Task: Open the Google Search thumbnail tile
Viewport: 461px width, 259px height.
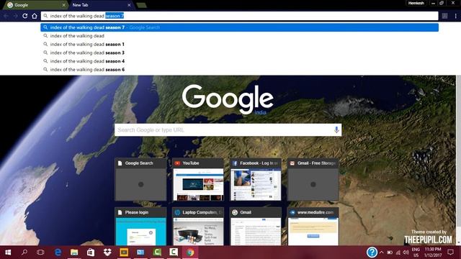Action: coord(140,179)
